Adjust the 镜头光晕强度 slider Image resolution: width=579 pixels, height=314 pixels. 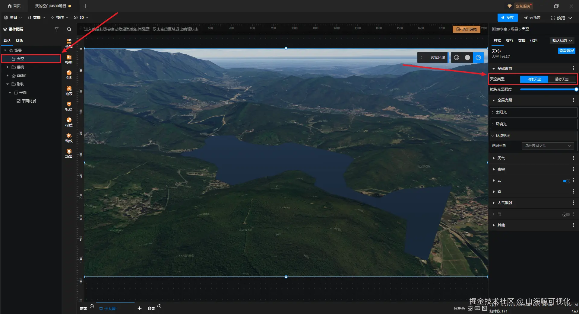pyautogui.click(x=548, y=89)
